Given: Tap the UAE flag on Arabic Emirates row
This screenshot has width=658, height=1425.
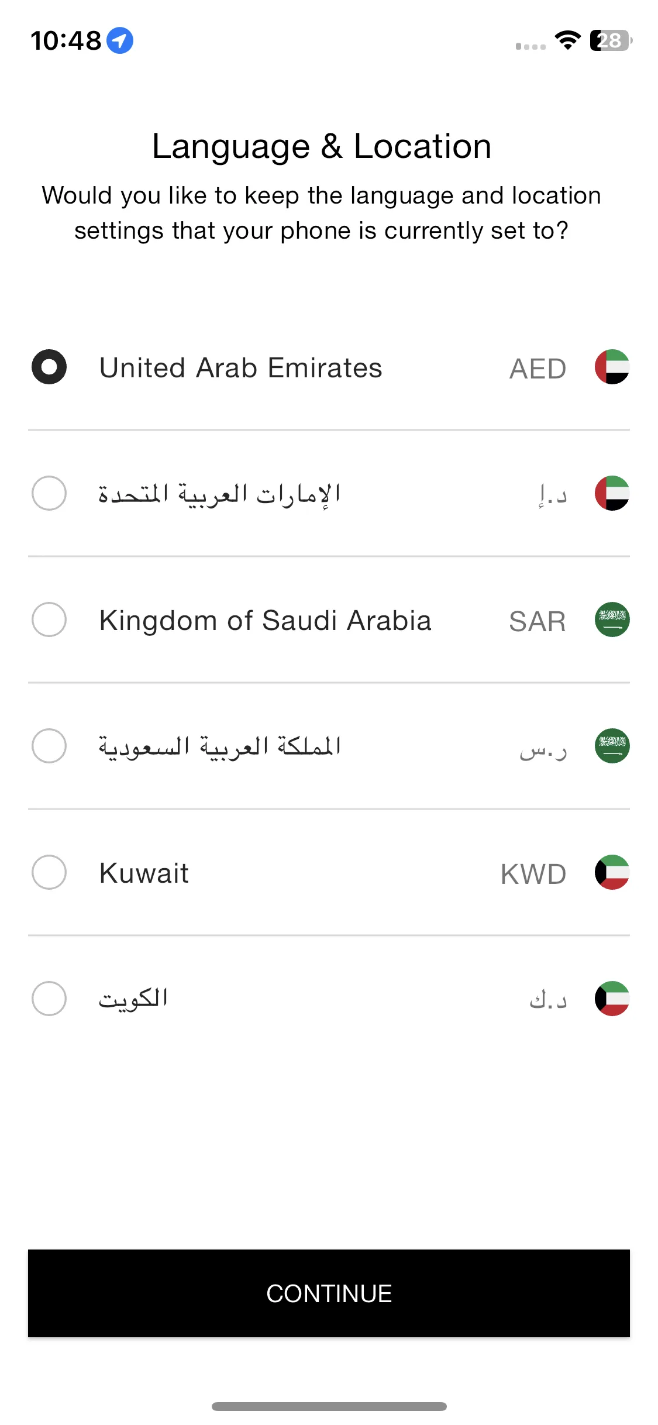Looking at the screenshot, I should (612, 493).
